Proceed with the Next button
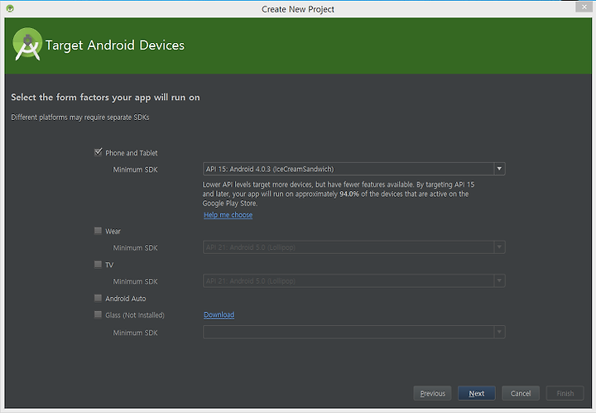The width and height of the screenshot is (596, 413). (477, 393)
